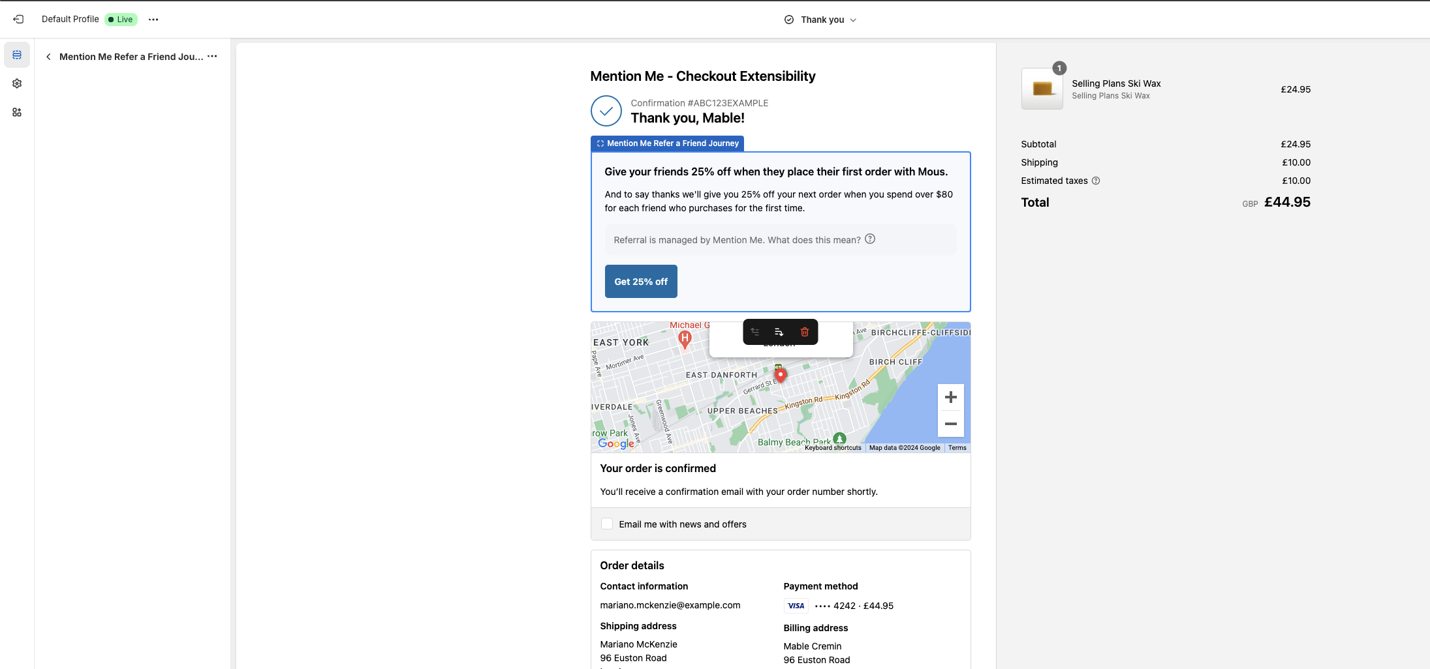Click the Selling Plans Ski Wax product title
1430x669 pixels.
(x=1116, y=83)
